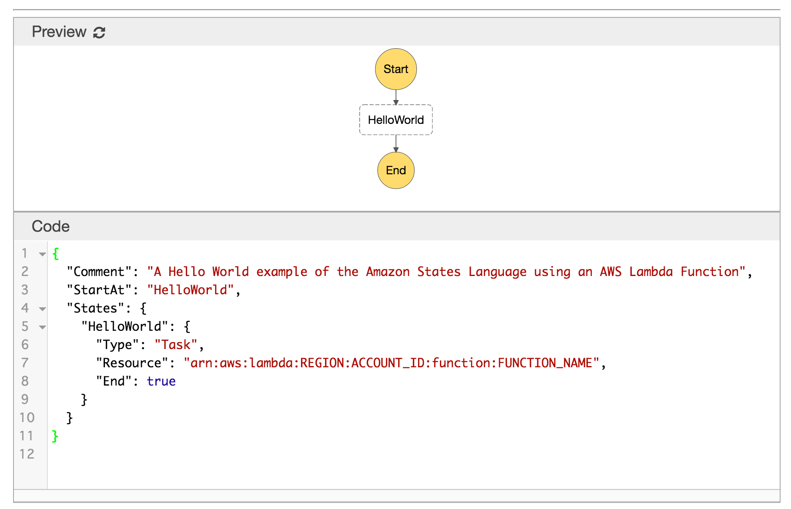The image size is (791, 509).
Task: Place cursor on empty line 12
Action: 261,454
